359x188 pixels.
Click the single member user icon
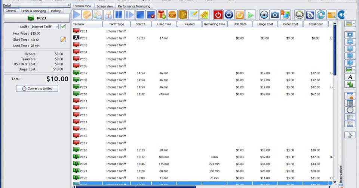point(108,15)
